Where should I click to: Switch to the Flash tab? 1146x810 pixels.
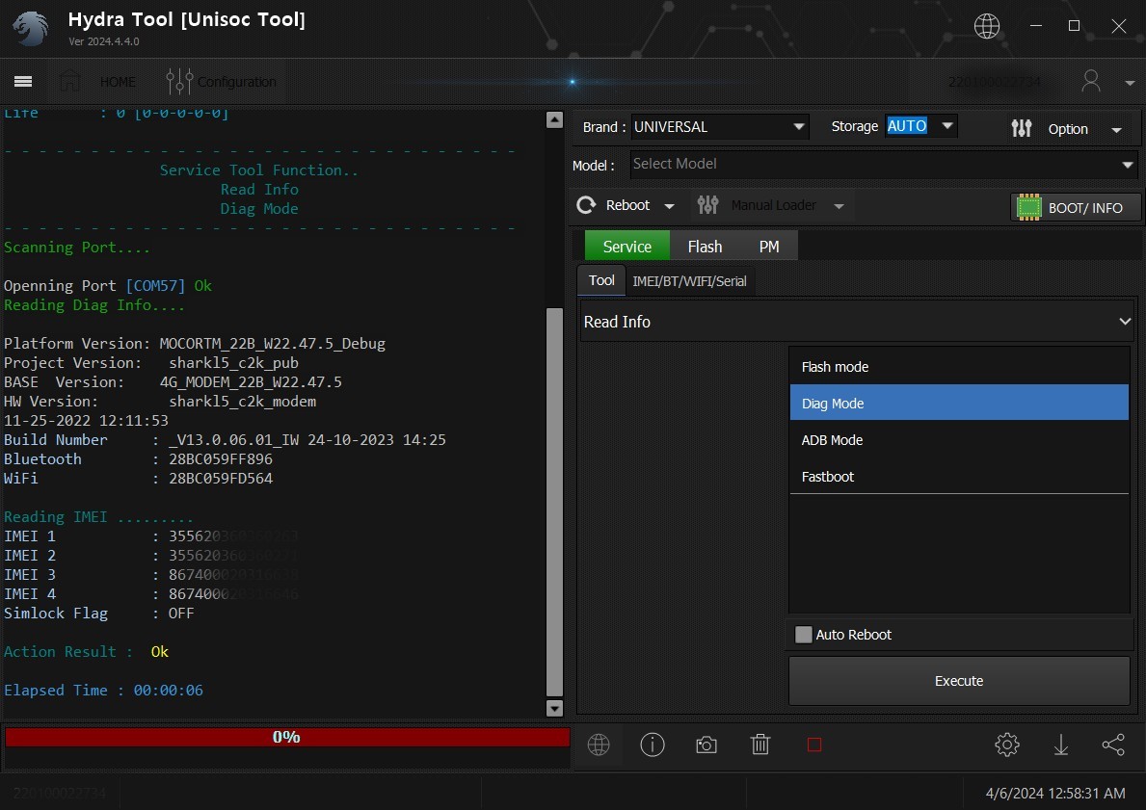point(705,247)
